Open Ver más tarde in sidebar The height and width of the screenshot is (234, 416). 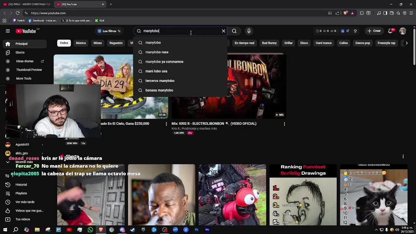(x=25, y=202)
